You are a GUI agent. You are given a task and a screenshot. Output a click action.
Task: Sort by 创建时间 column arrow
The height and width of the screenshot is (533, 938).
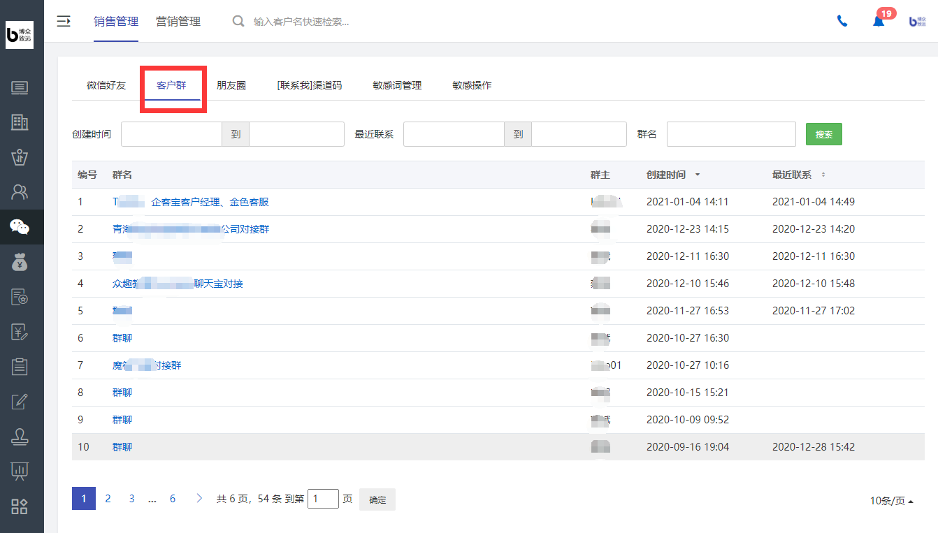[697, 175]
